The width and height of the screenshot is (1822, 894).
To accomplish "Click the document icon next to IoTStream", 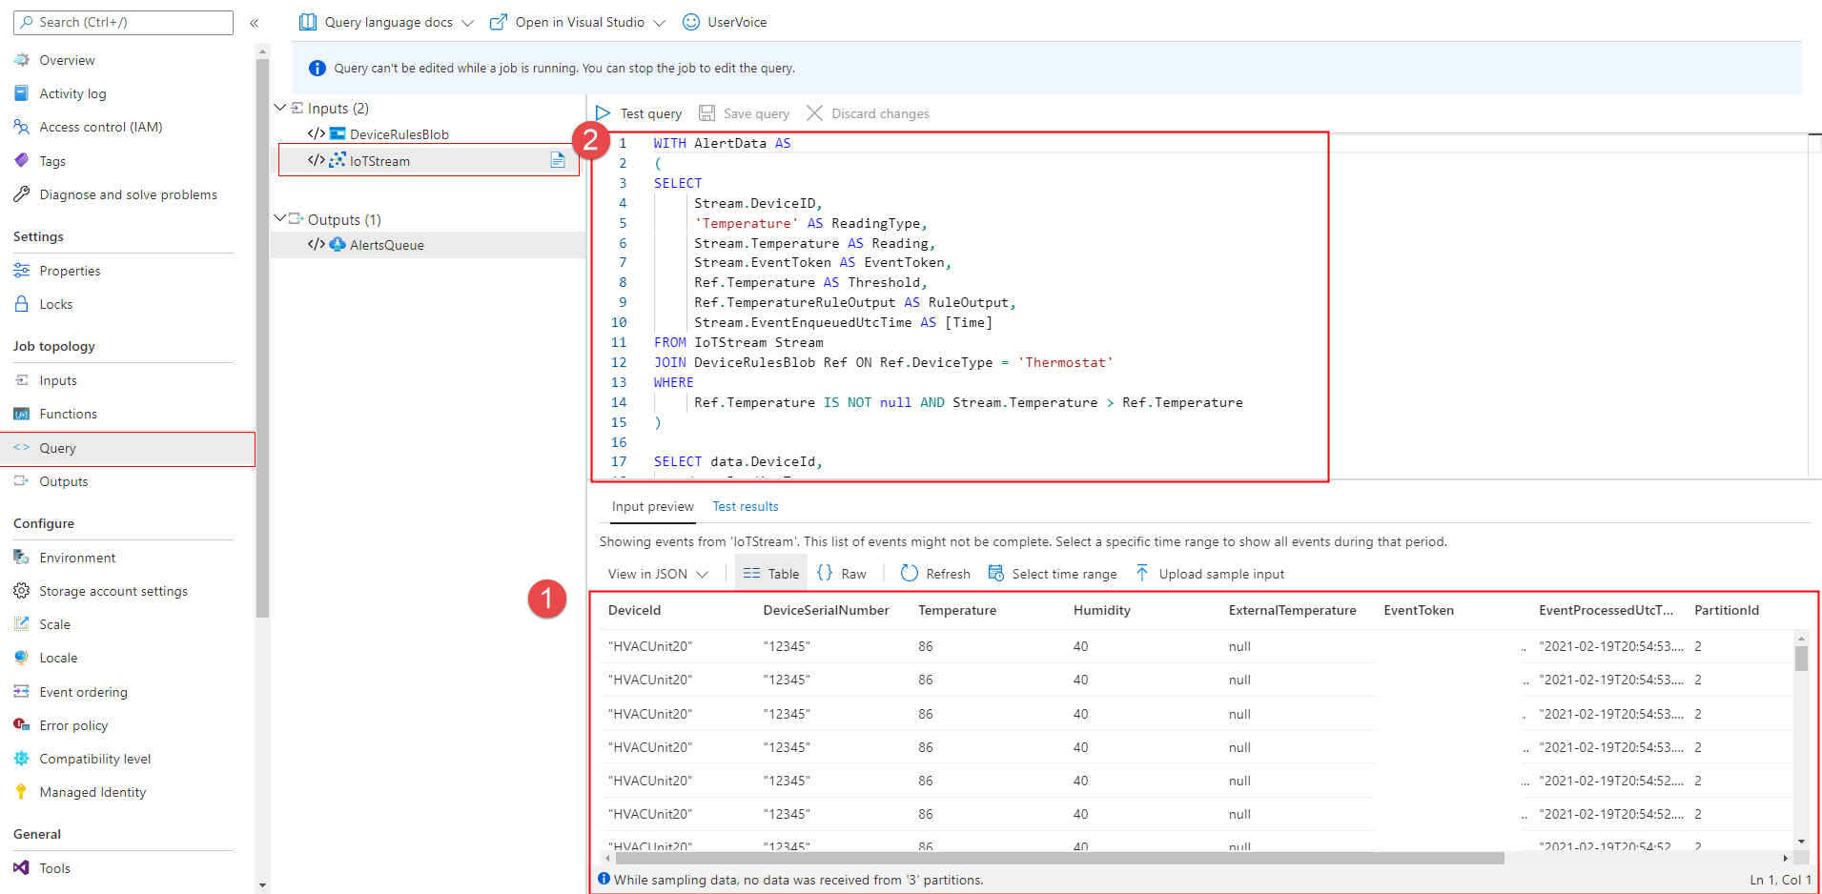I will pyautogui.click(x=558, y=160).
